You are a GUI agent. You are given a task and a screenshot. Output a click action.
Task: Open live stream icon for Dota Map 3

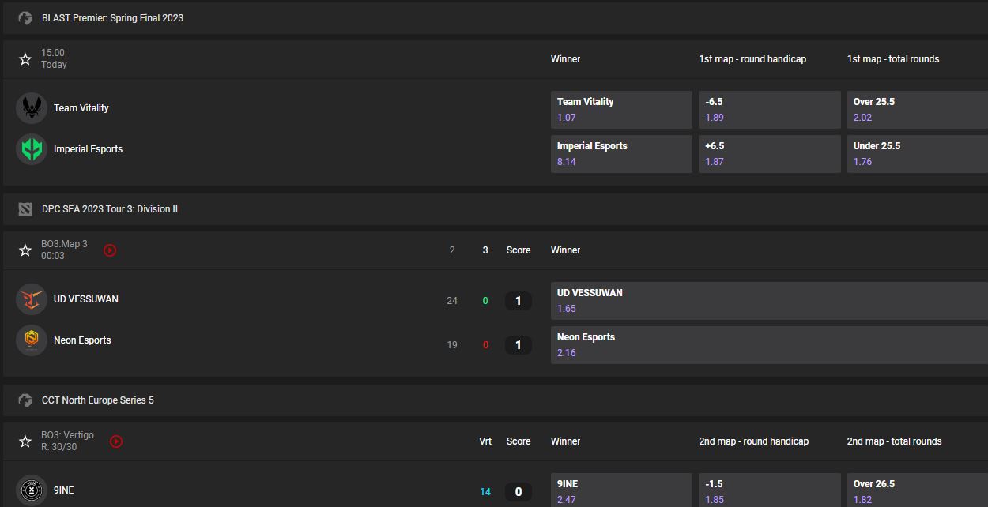(x=110, y=250)
